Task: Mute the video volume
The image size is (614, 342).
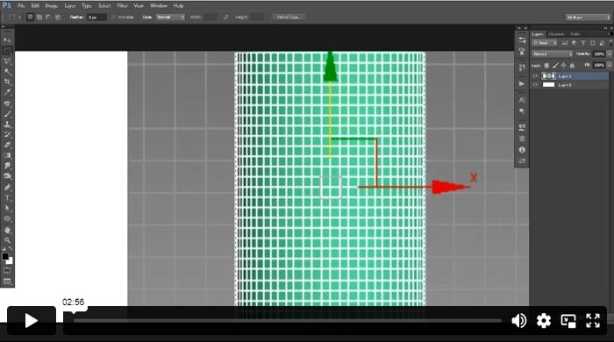Action: [519, 321]
